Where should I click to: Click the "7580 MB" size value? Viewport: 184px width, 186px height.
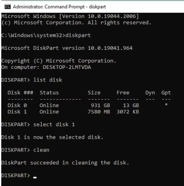(99, 112)
